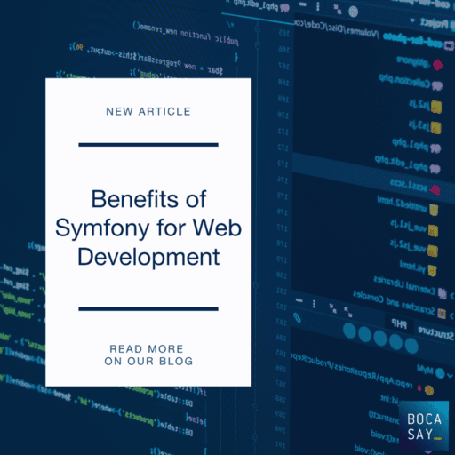Select mirrored scss1.scss file in background tree
This screenshot has height=455, width=455.
tap(415, 187)
